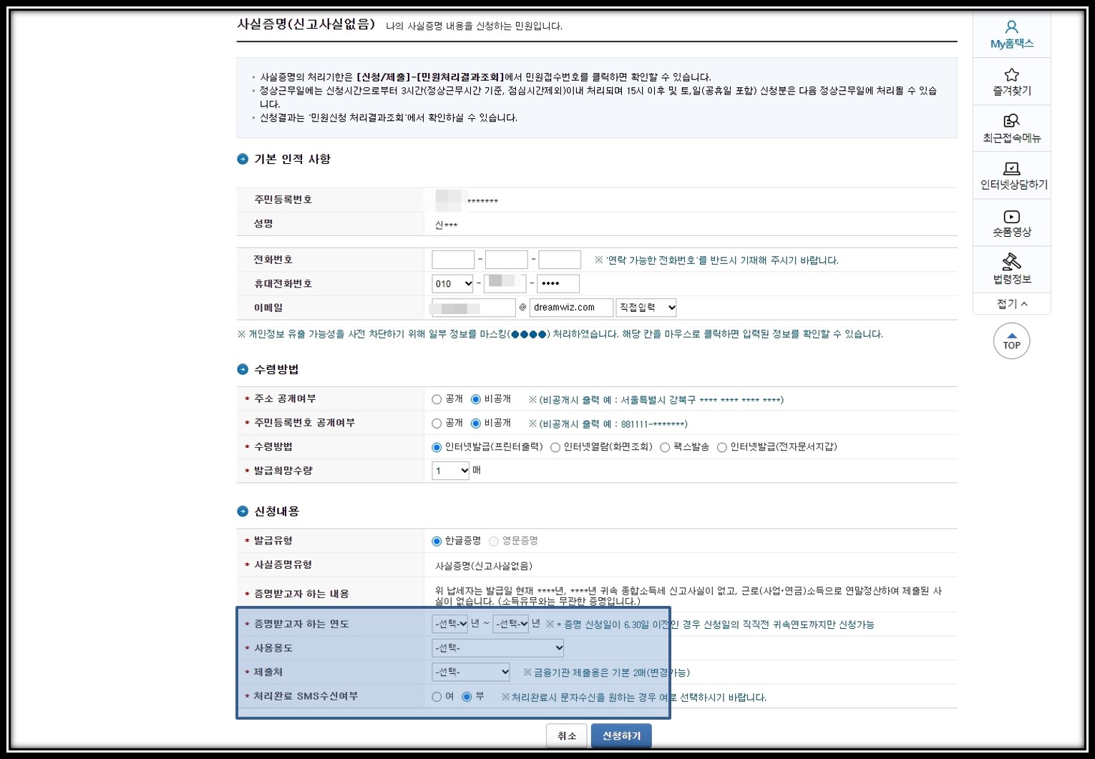
Task: Jump to page top with TOP button
Action: coord(1011,341)
